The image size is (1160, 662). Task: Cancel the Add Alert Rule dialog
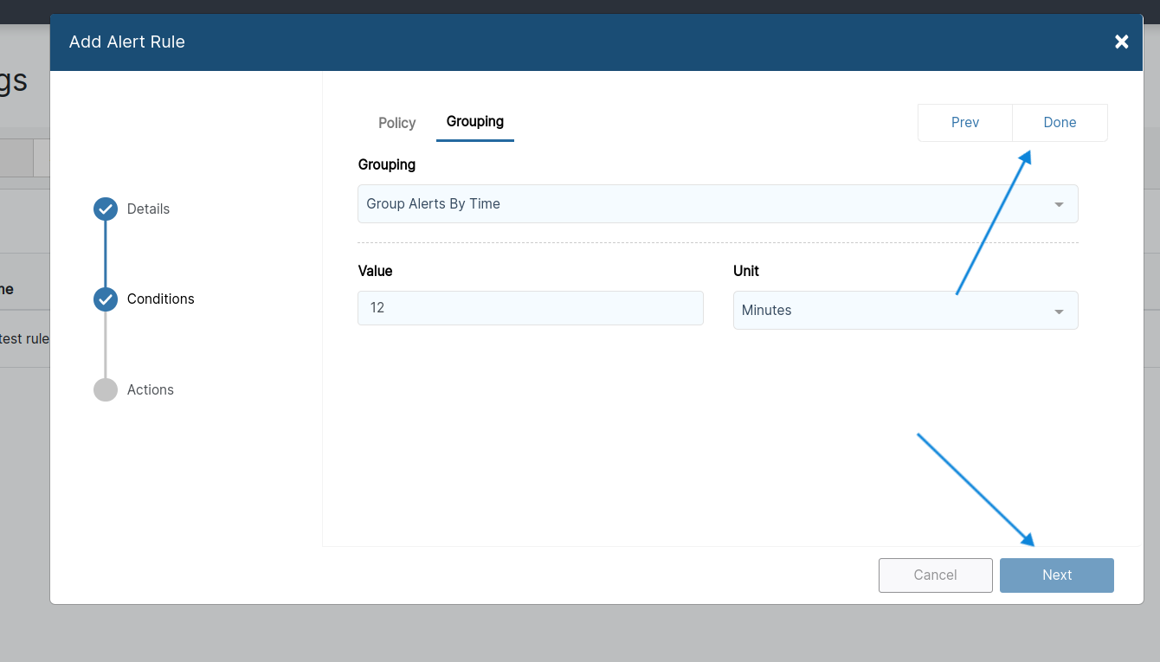935,575
